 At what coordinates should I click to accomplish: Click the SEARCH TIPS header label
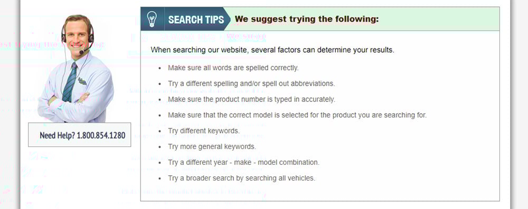(x=196, y=19)
